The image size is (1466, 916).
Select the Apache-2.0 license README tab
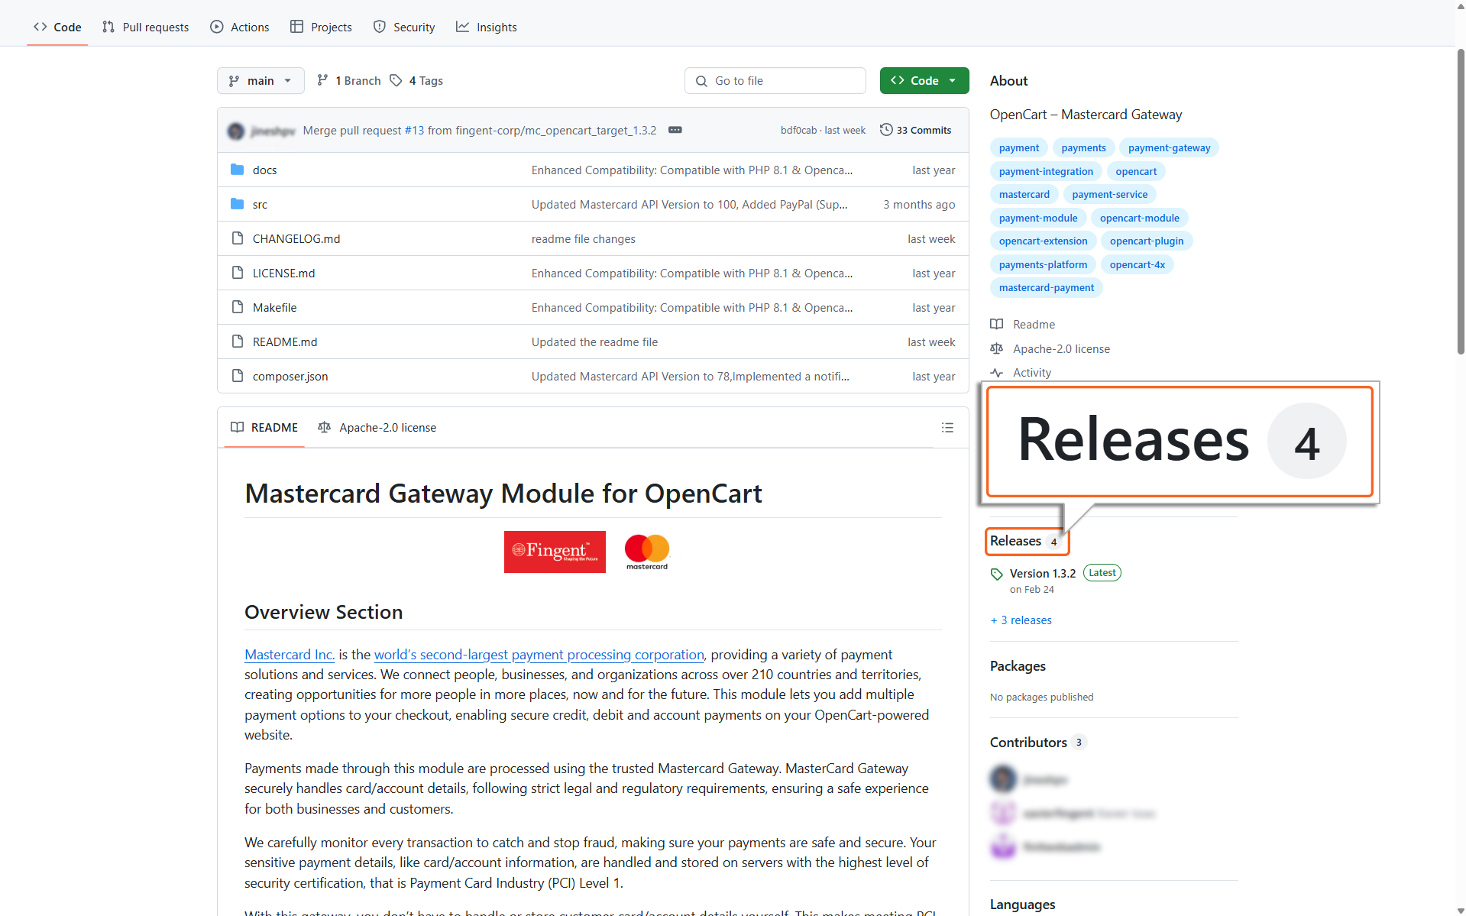377,428
